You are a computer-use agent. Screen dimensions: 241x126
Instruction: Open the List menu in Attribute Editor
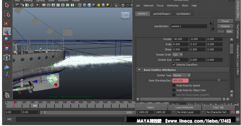click(138, 5)
